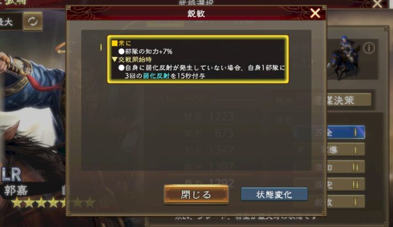Close the 鋭敏 skill dialog with X
Viewport: 393px width, 227px height.
point(315,13)
